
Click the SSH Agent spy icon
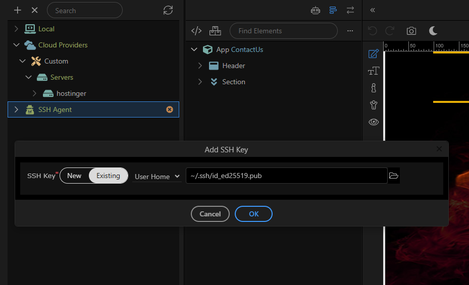click(30, 109)
